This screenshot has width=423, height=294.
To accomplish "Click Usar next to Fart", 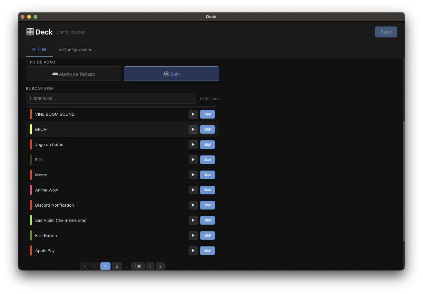I will (207, 160).
